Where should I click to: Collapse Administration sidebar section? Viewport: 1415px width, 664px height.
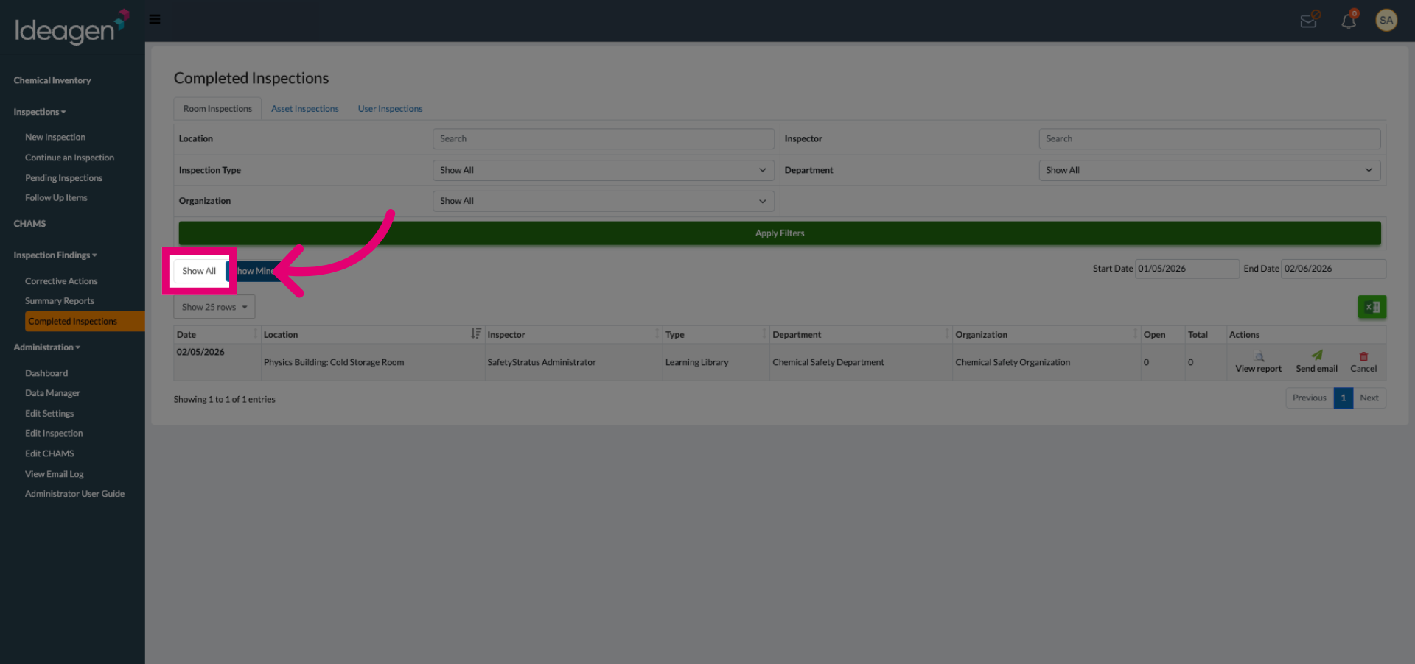click(x=47, y=347)
